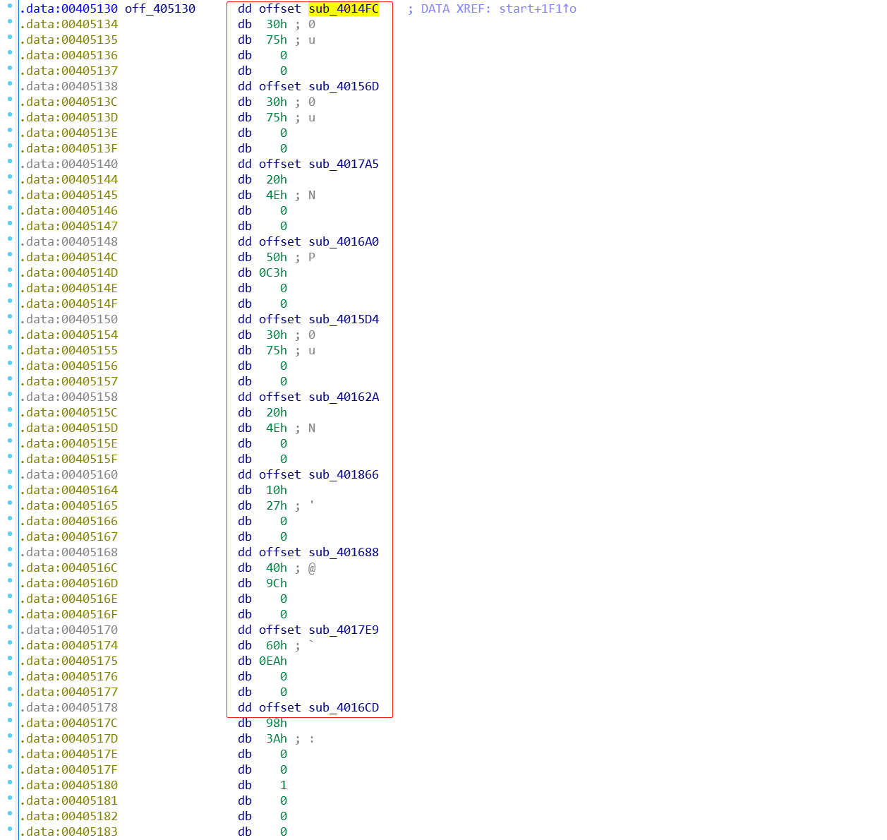Click the 0C3h byte value at 0040514D

[273, 272]
